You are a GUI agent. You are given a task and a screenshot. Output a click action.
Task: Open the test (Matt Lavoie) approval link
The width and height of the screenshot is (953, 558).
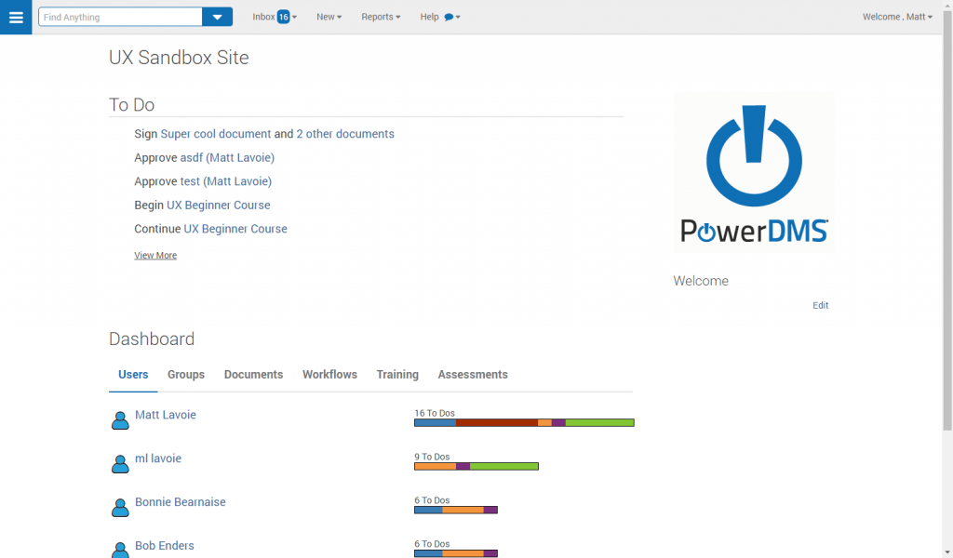click(226, 181)
